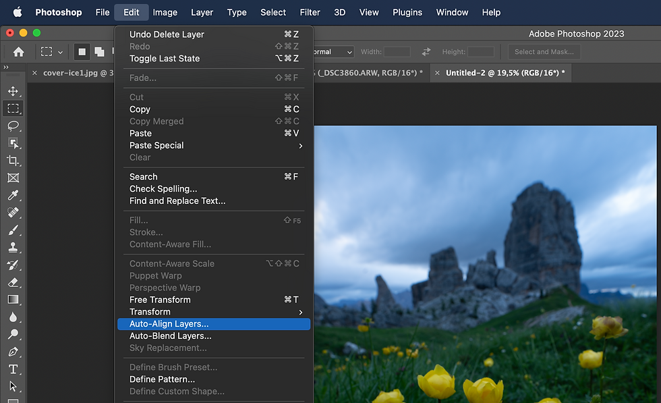Open the 3D menu
Screen dimensions: 661x403
[340, 12]
